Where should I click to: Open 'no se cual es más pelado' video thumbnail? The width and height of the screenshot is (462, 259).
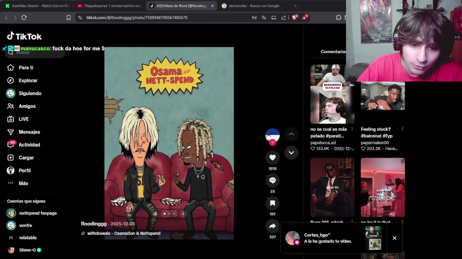coord(332,94)
